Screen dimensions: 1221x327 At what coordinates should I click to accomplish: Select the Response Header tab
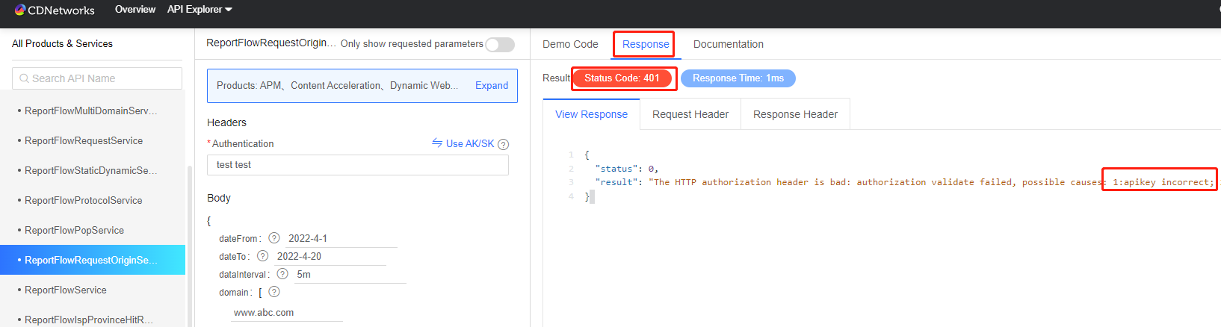[x=795, y=114]
